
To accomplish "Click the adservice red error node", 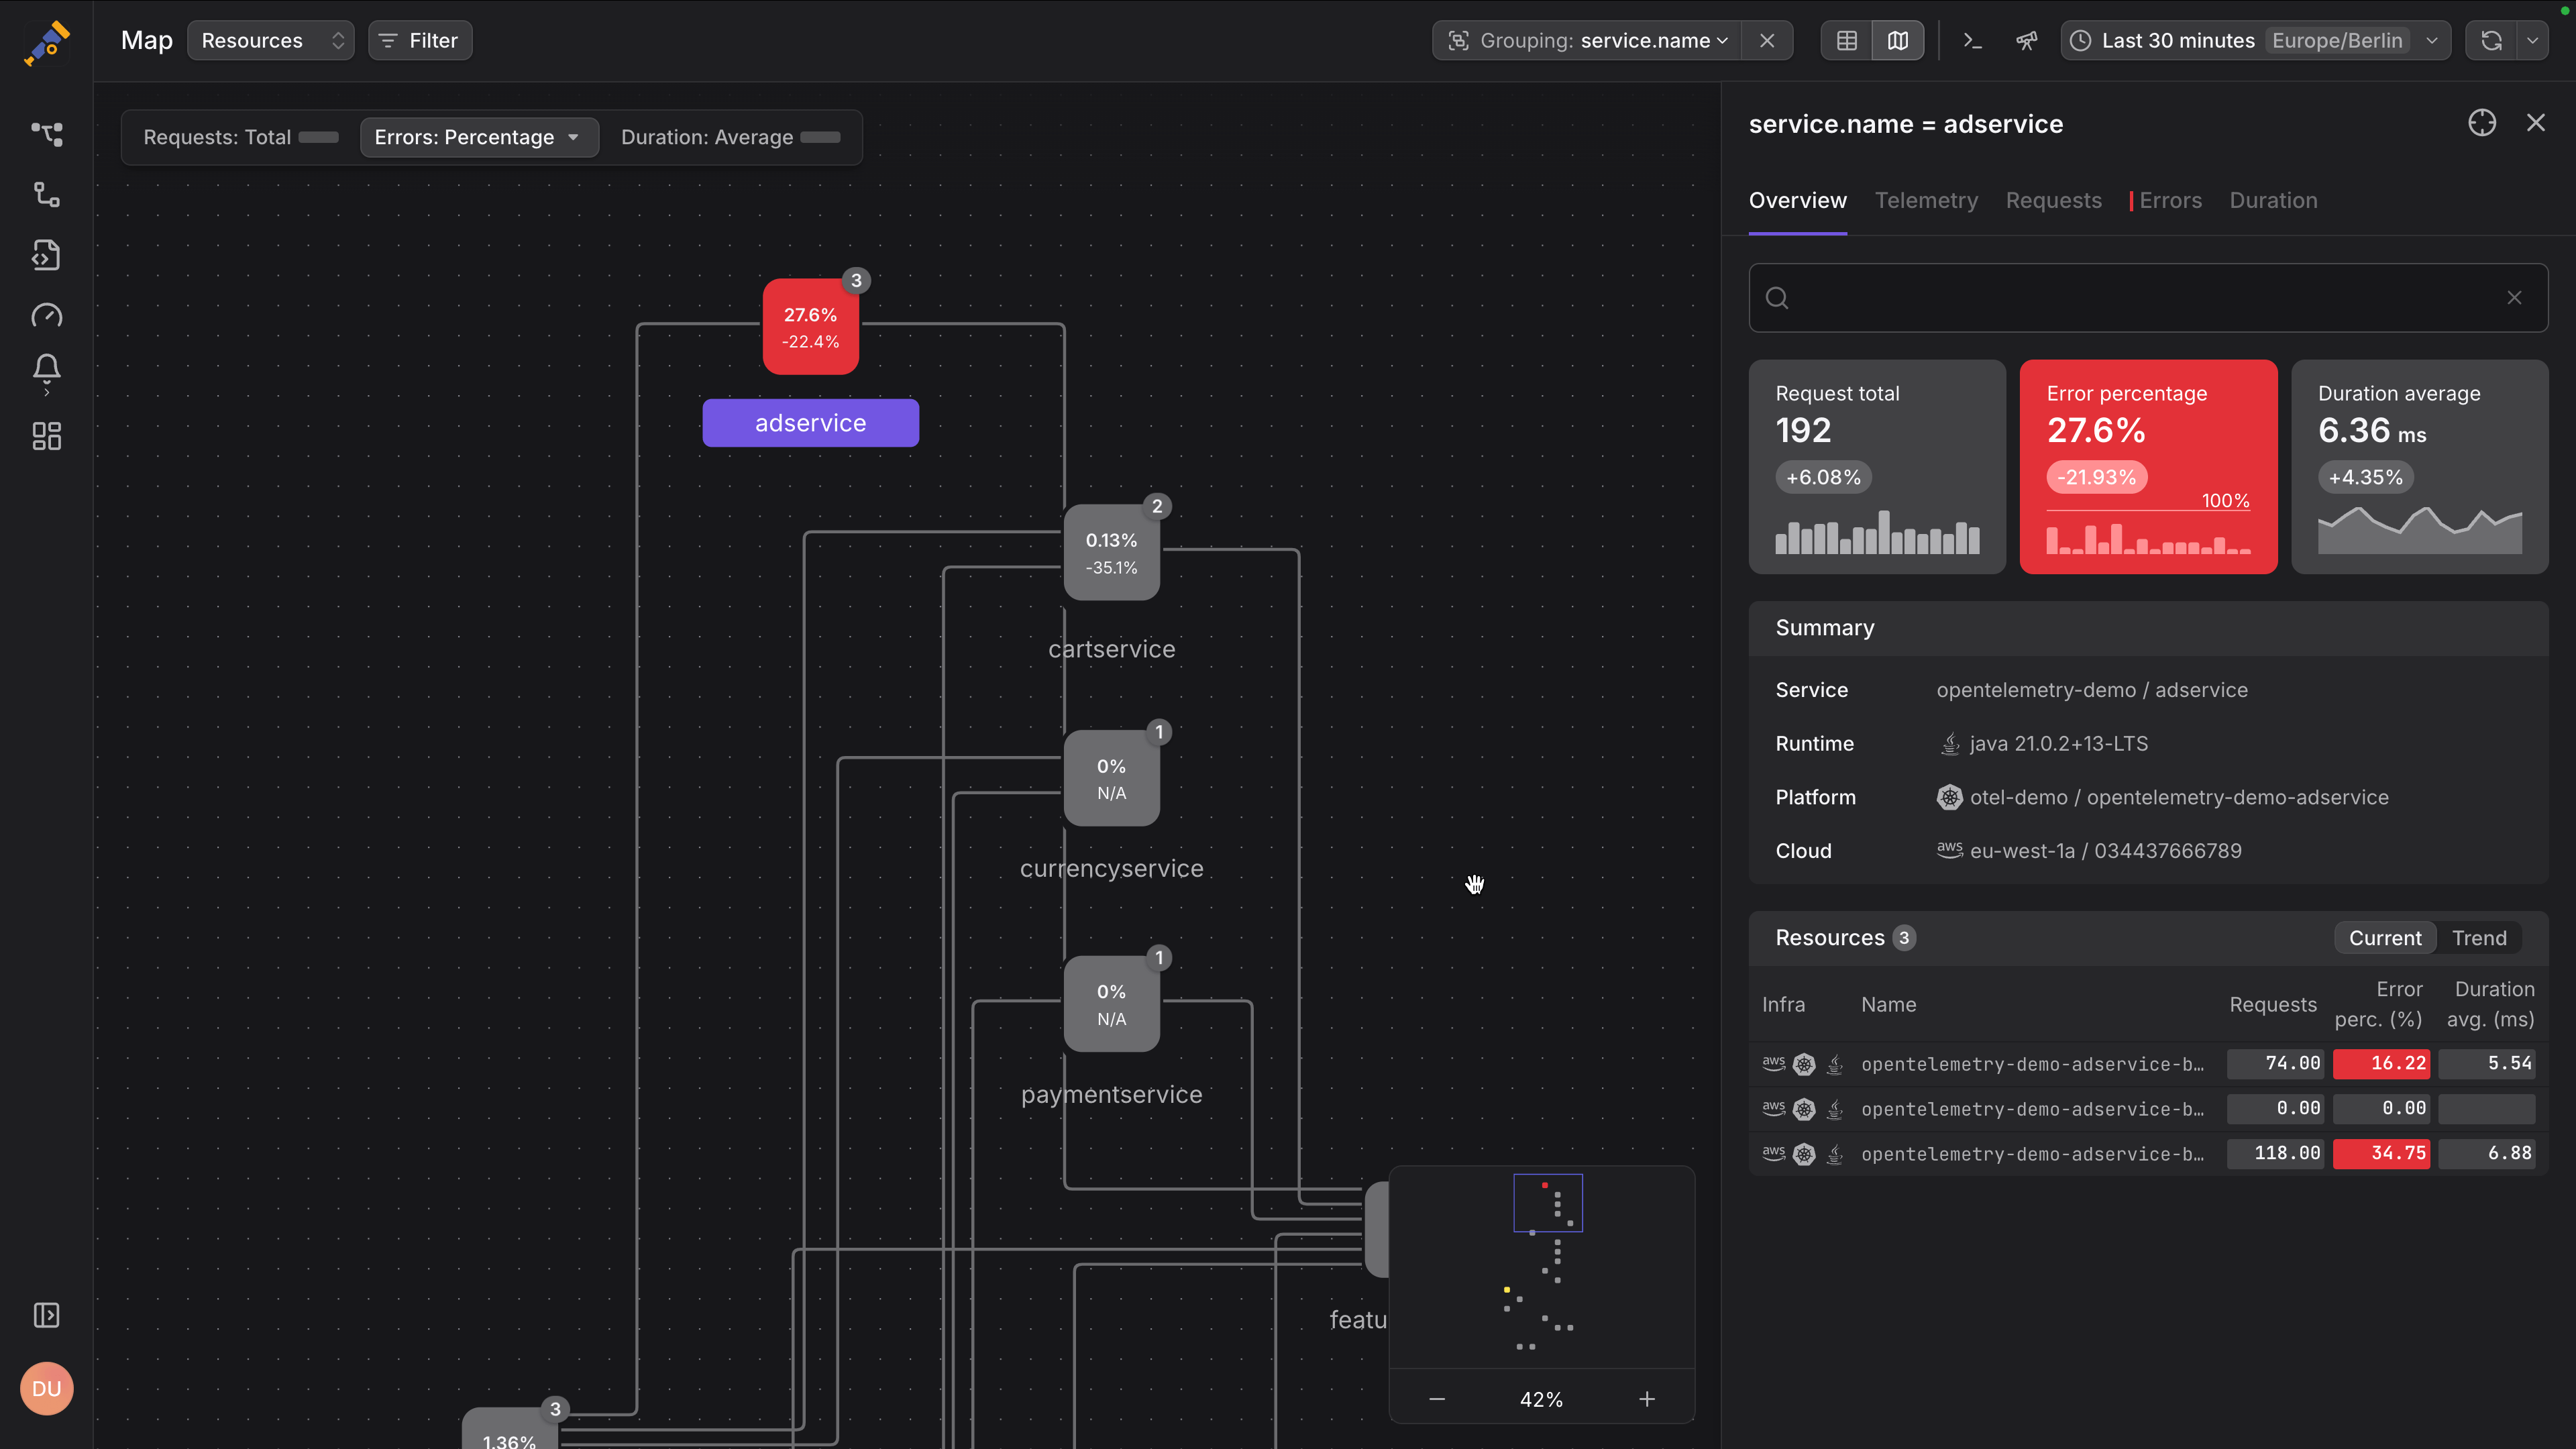I will [811, 327].
